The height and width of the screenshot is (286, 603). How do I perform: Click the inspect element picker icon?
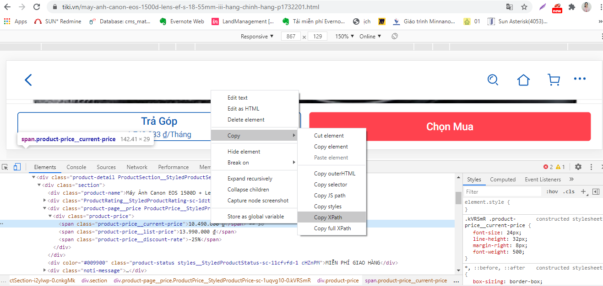coord(5,167)
